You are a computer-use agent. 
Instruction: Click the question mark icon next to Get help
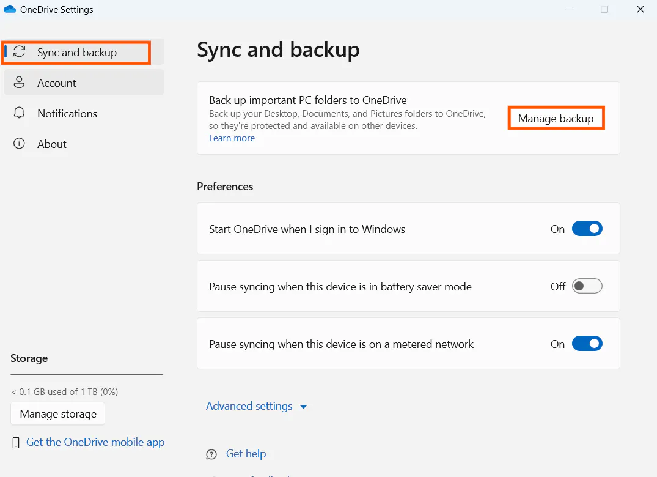pos(211,454)
